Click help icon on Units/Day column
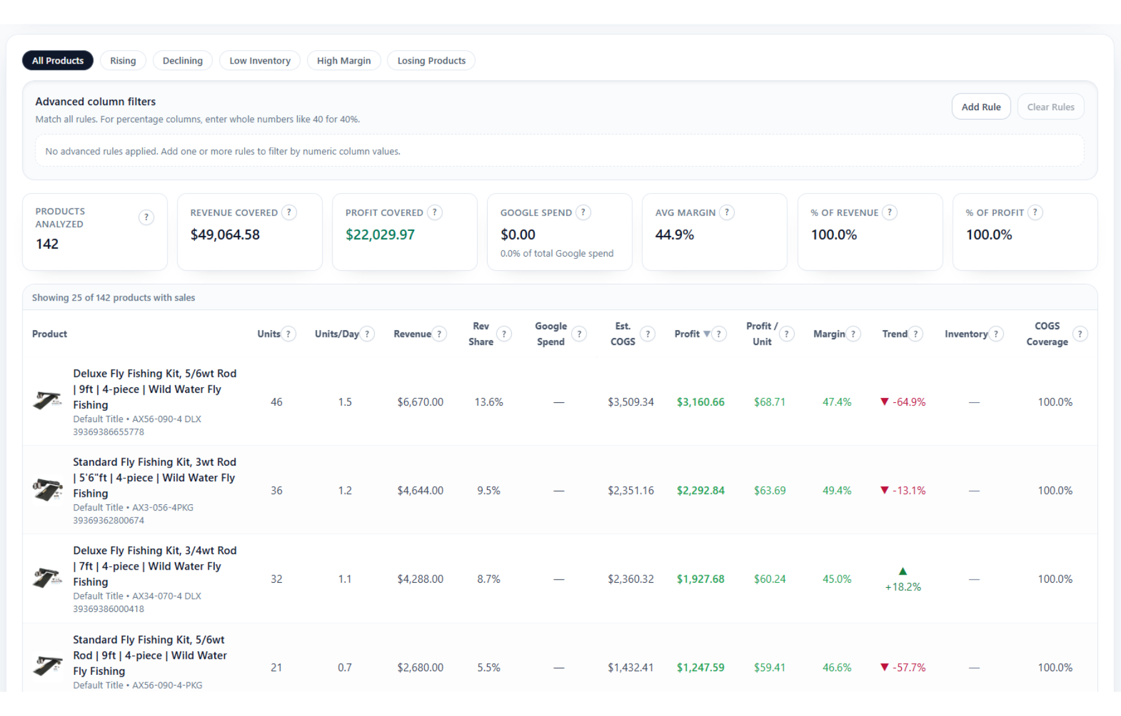The image size is (1121, 716). pos(367,334)
